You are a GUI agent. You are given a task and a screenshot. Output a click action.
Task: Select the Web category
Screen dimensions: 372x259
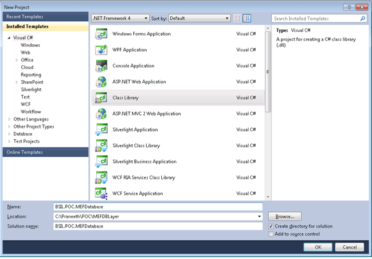point(26,52)
